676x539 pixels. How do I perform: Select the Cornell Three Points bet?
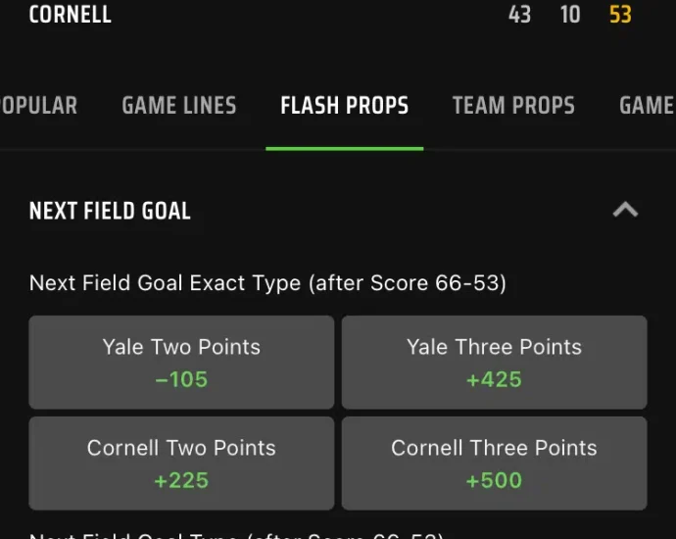coord(494,463)
